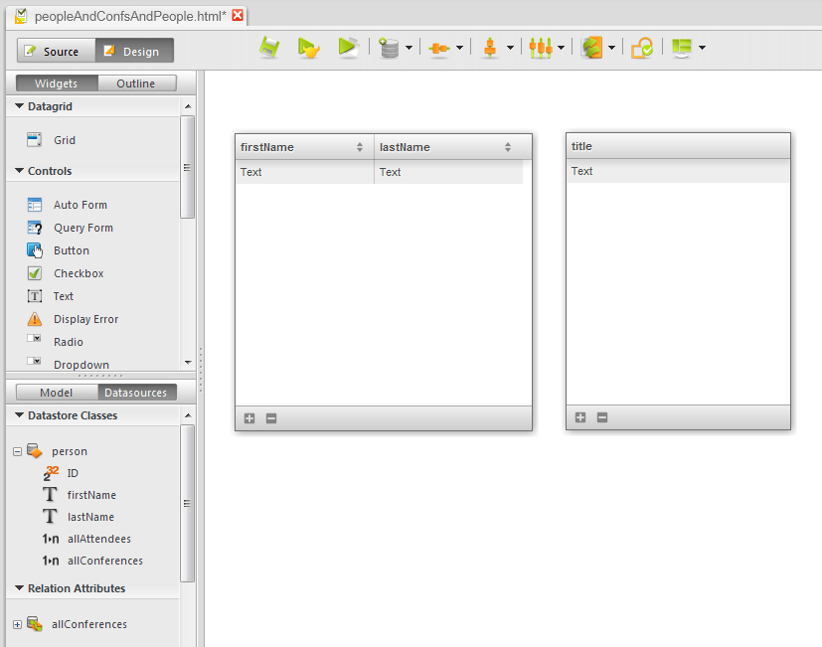Open the database toolbar dropdown arrow

coord(409,48)
